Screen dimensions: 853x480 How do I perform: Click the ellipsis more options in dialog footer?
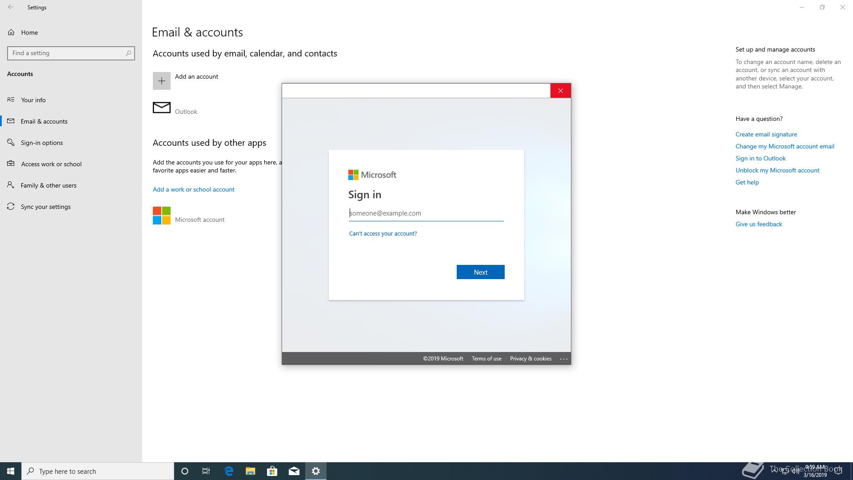[564, 359]
